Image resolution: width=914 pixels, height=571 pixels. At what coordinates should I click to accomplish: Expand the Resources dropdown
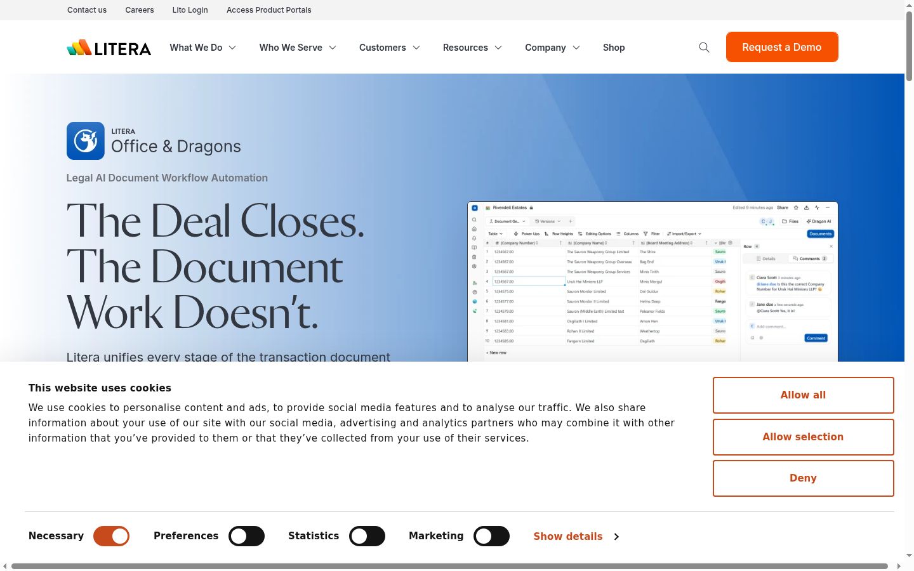(472, 48)
